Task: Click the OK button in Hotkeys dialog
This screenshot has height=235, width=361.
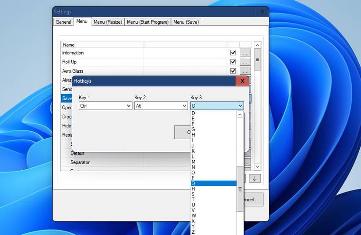Action: pos(183,132)
